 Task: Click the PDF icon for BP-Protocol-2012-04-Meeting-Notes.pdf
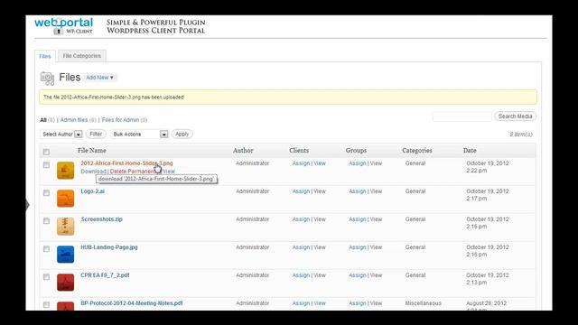[x=65, y=306]
